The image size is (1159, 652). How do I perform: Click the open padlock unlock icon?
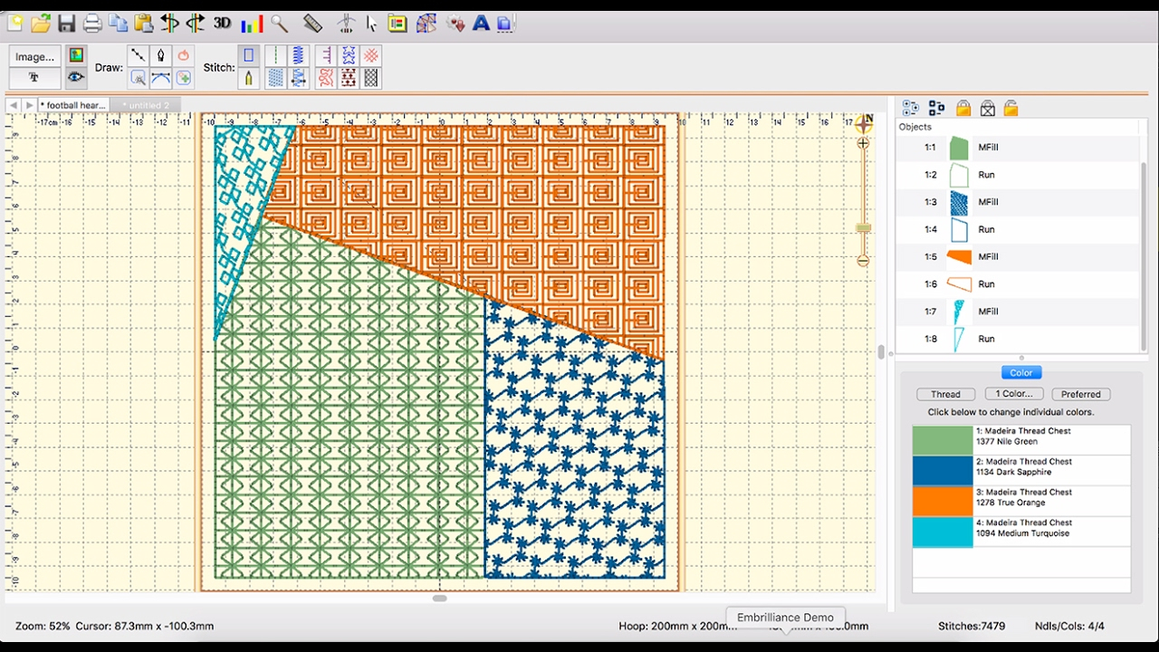click(x=1011, y=109)
